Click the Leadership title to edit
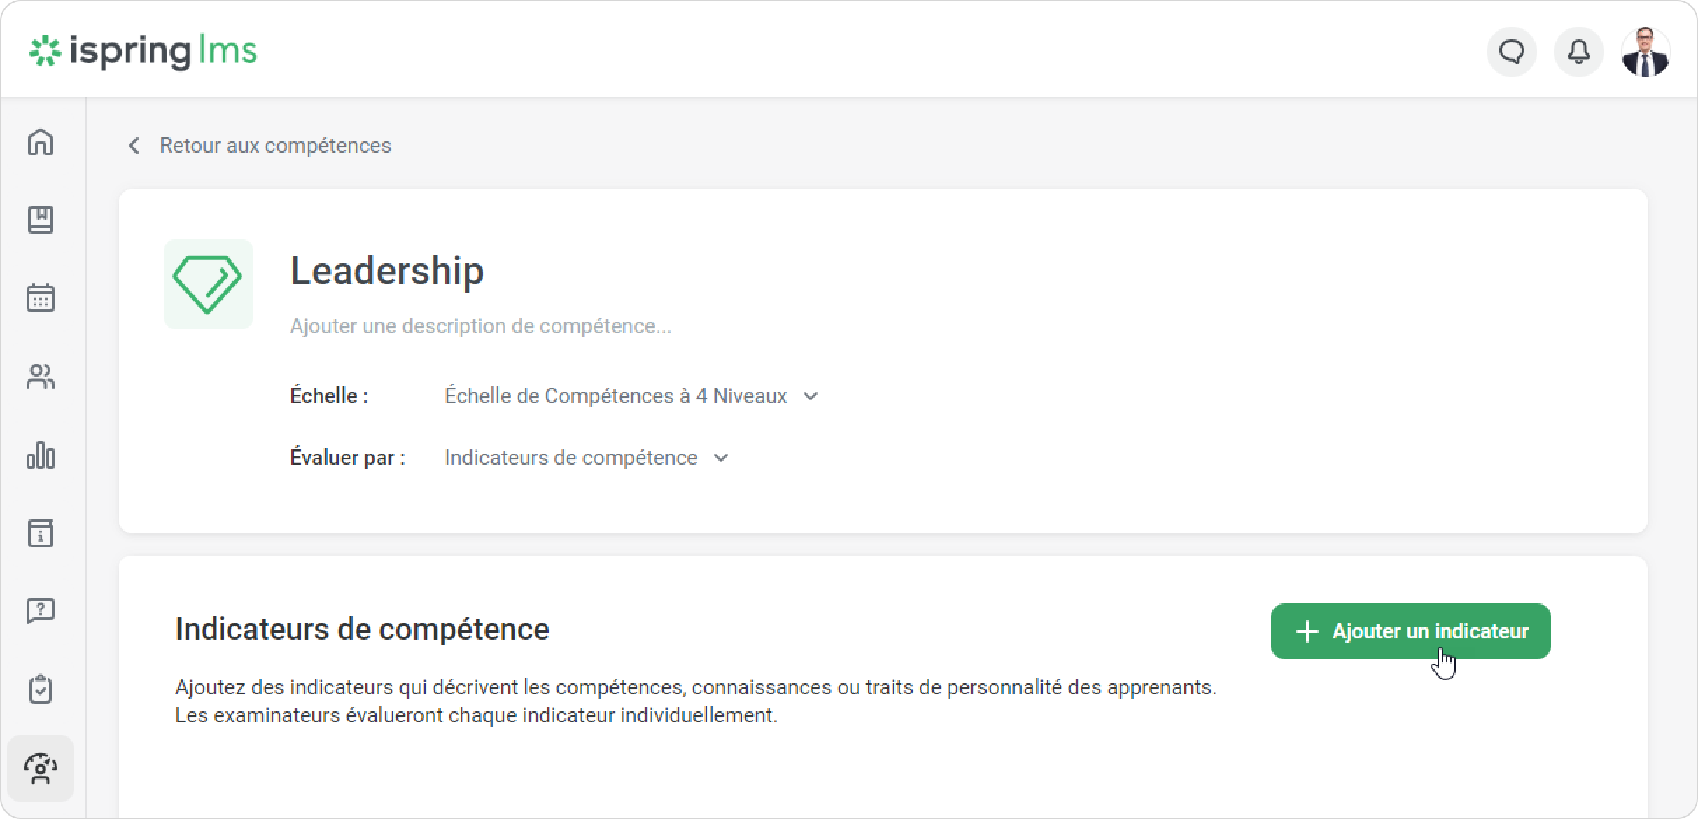 tap(387, 271)
